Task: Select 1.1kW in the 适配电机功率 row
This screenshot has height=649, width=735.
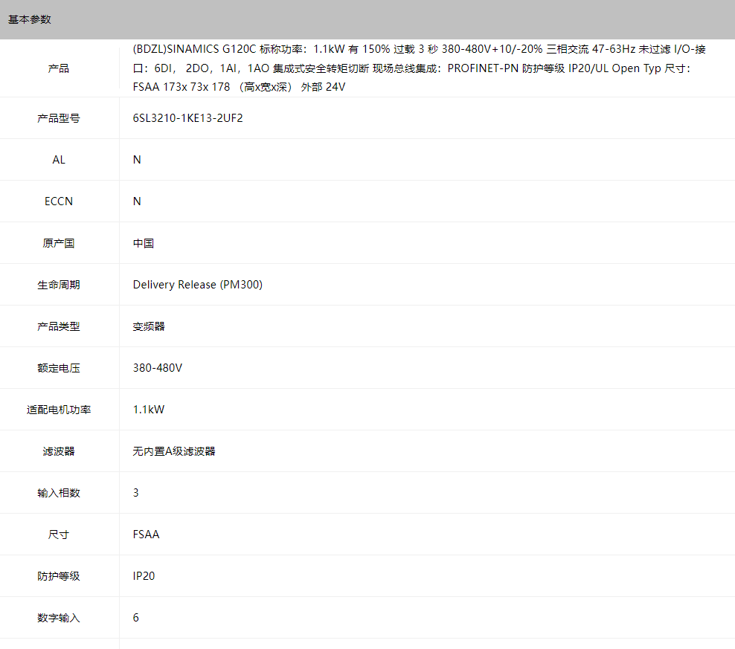Action: pos(149,410)
